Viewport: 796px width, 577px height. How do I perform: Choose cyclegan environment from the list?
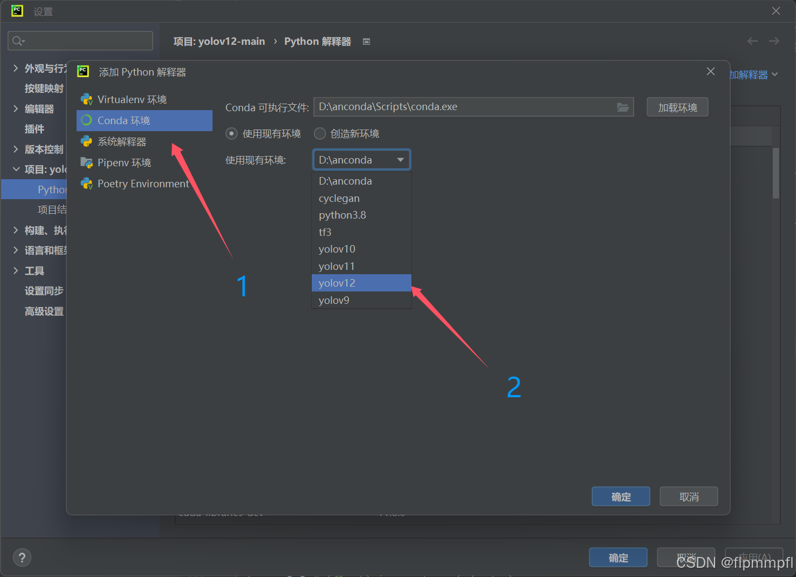361,198
